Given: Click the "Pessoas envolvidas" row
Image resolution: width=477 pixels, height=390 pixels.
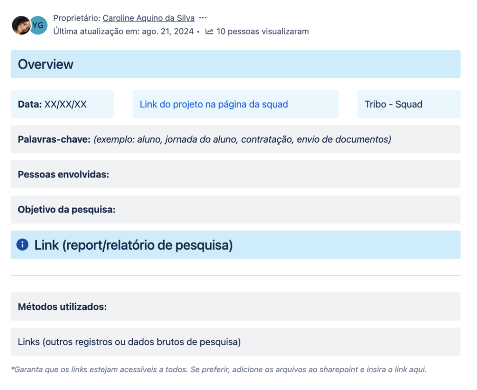Looking at the screenshot, I should pos(235,174).
